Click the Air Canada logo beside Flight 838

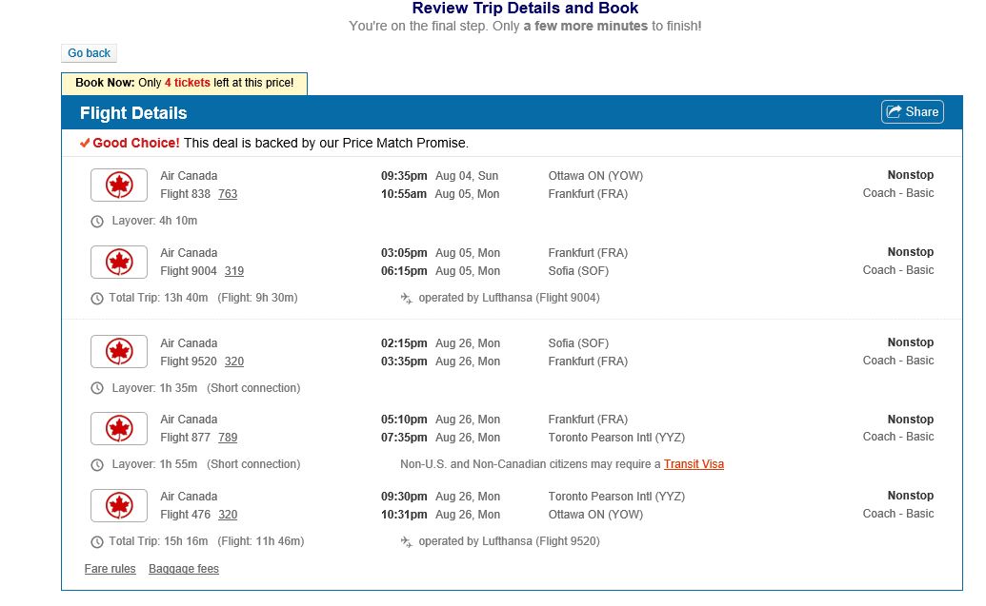pyautogui.click(x=118, y=185)
